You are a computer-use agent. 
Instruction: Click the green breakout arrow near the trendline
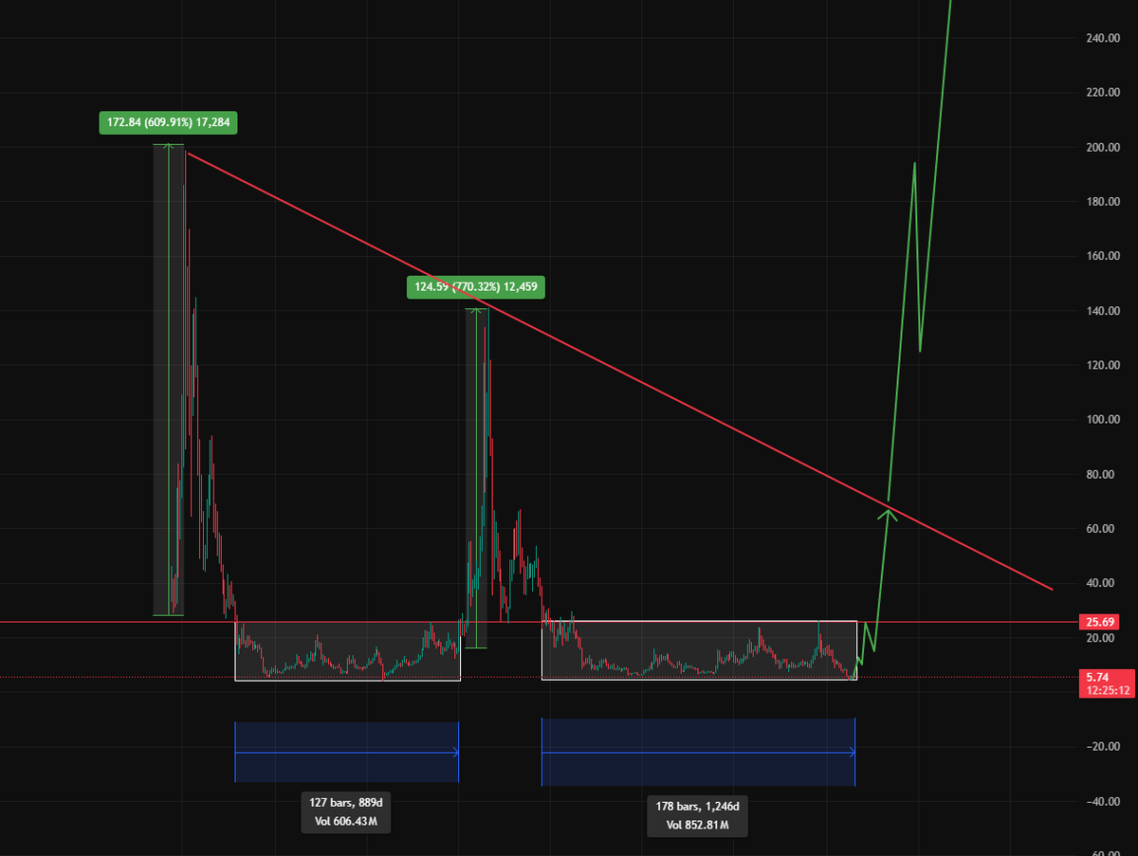pos(888,517)
